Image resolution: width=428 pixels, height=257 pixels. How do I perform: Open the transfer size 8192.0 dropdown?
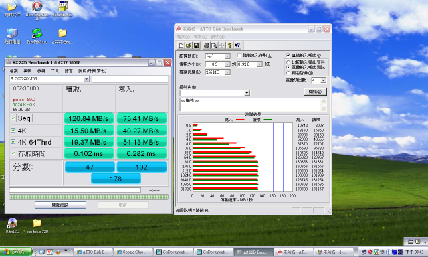pos(259,64)
